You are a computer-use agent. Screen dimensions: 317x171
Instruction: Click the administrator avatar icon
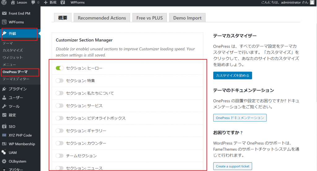(312, 2)
